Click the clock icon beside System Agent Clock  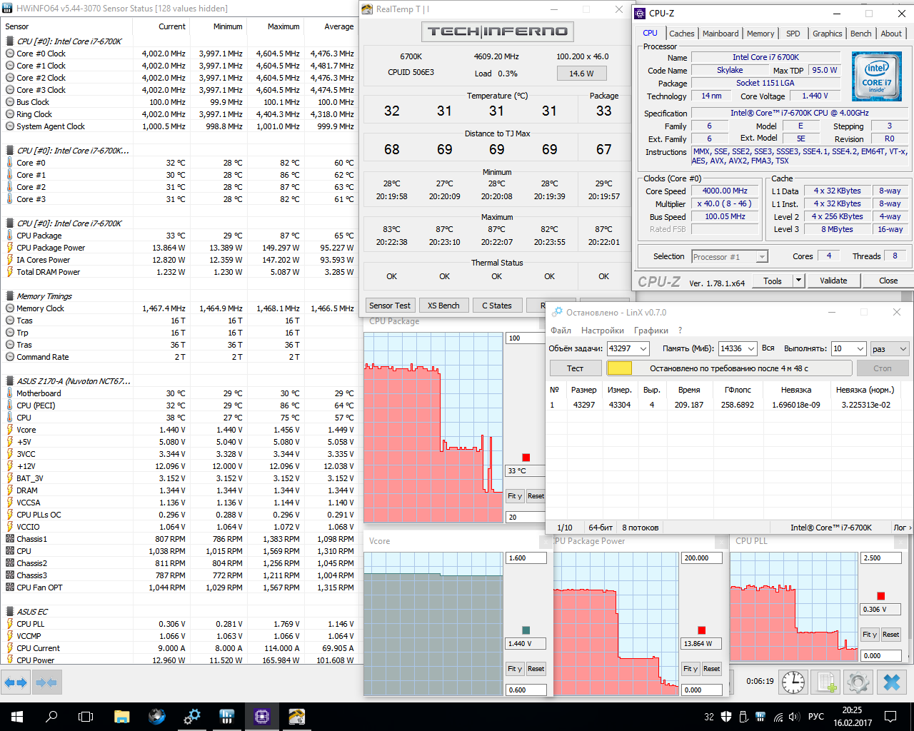click(10, 126)
